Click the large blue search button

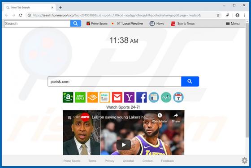pos(190,81)
